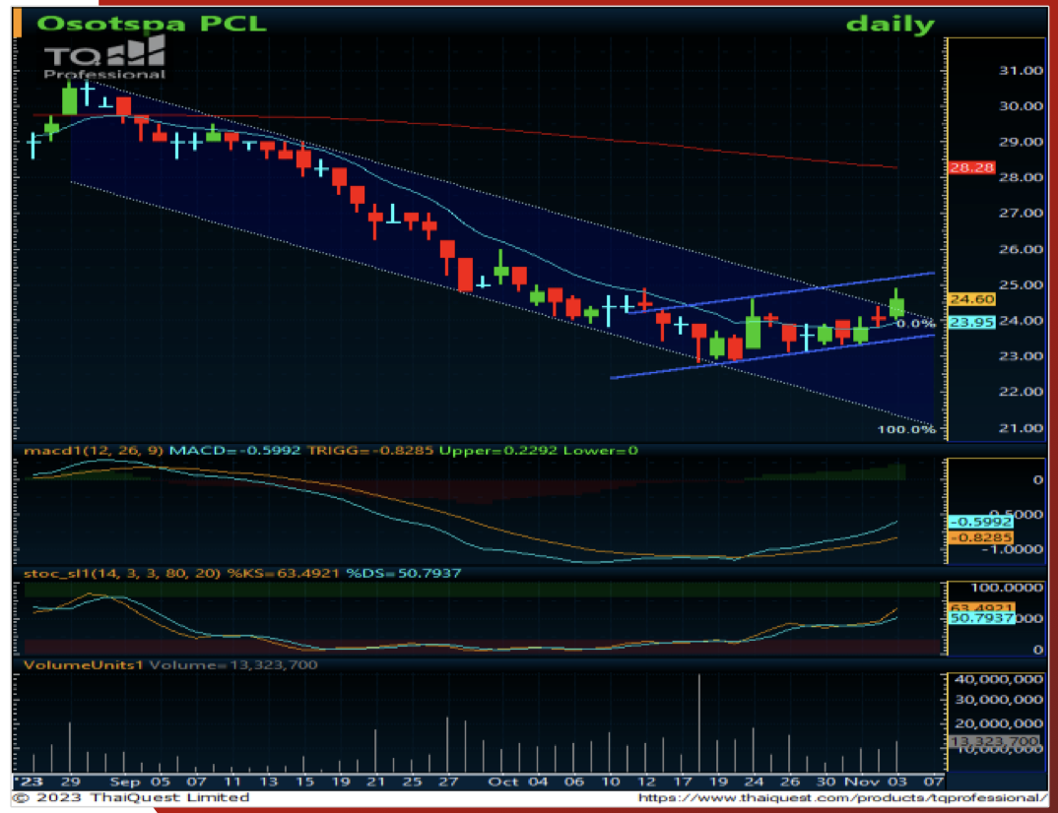The height and width of the screenshot is (813, 1058).
Task: Click the 25 date tick on the axis
Action: tap(413, 782)
